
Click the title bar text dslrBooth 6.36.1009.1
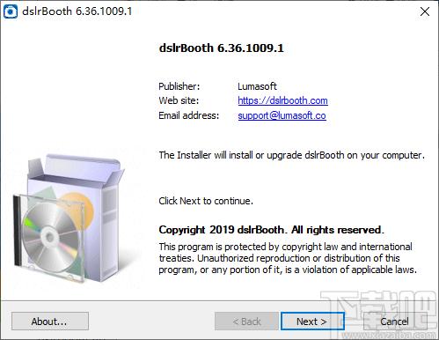77,11
